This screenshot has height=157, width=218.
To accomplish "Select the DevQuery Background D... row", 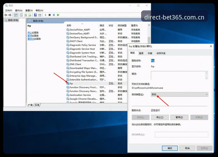I will tap(103, 37).
